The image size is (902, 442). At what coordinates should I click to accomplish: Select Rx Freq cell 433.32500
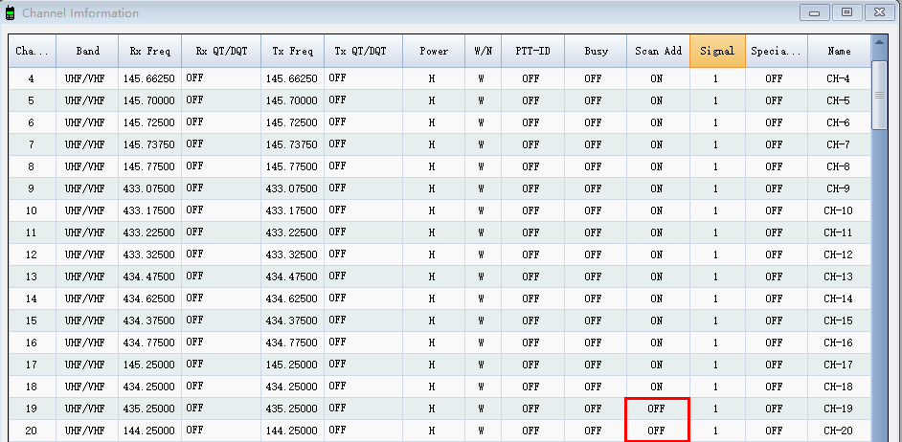click(x=149, y=254)
